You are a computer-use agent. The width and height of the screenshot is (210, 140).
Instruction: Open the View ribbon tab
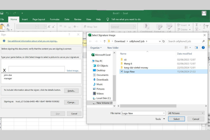pos(89,19)
